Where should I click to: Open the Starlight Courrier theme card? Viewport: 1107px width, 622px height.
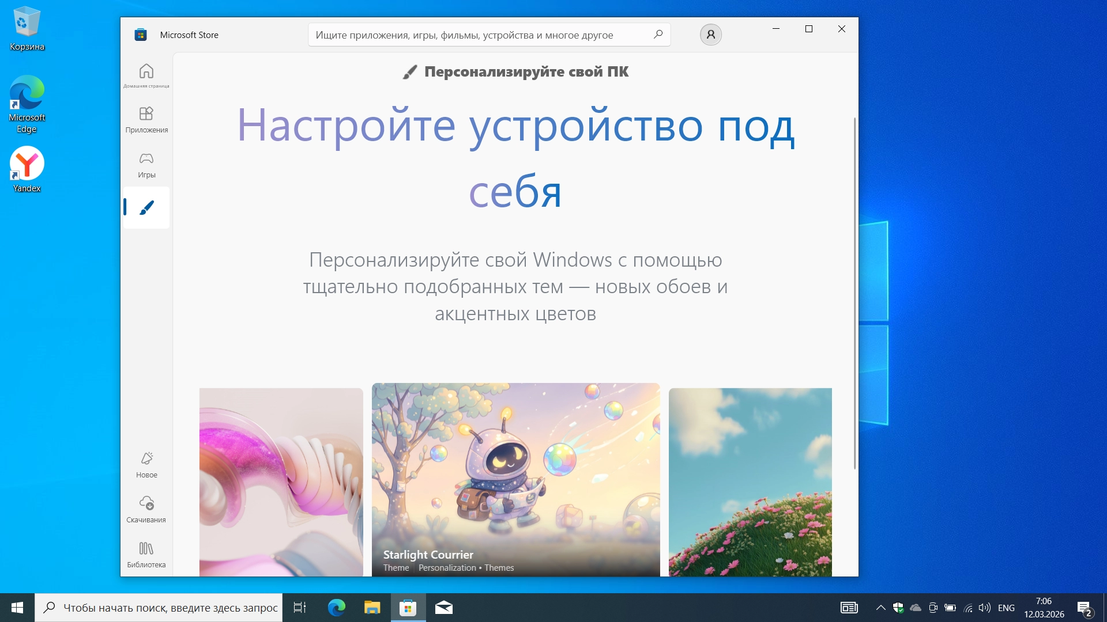tap(515, 479)
